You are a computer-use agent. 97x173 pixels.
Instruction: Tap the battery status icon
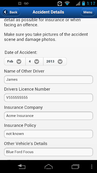tap(84, 3)
